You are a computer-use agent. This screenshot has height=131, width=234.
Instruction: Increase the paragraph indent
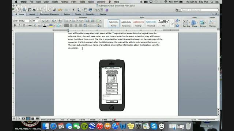(93, 21)
